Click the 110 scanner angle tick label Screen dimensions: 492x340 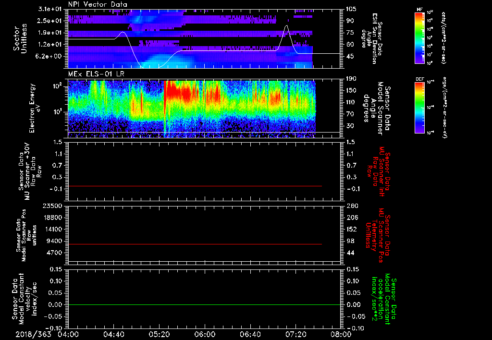pos(351,102)
